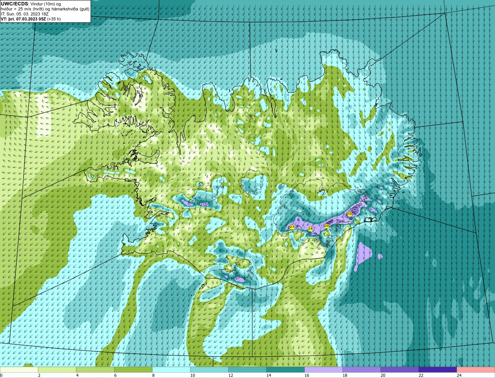The width and height of the screenshot is (495, 378).
Task: Click the 8–10 m/s light cyan legend swatch
Action: click(x=171, y=369)
